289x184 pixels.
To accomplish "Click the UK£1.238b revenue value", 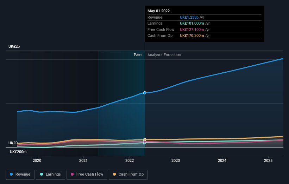I will click(x=189, y=17).
